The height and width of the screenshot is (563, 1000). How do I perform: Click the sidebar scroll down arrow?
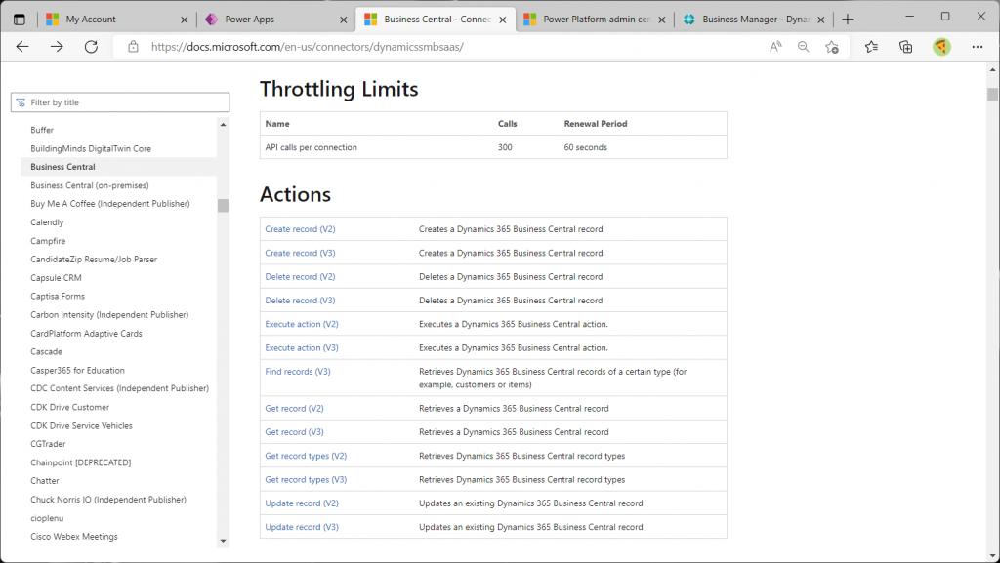tap(223, 541)
